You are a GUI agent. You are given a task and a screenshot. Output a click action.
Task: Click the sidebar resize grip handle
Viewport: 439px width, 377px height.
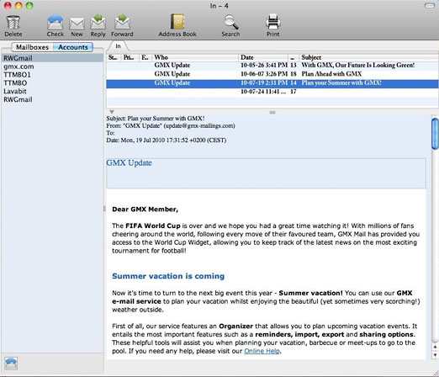104,209
